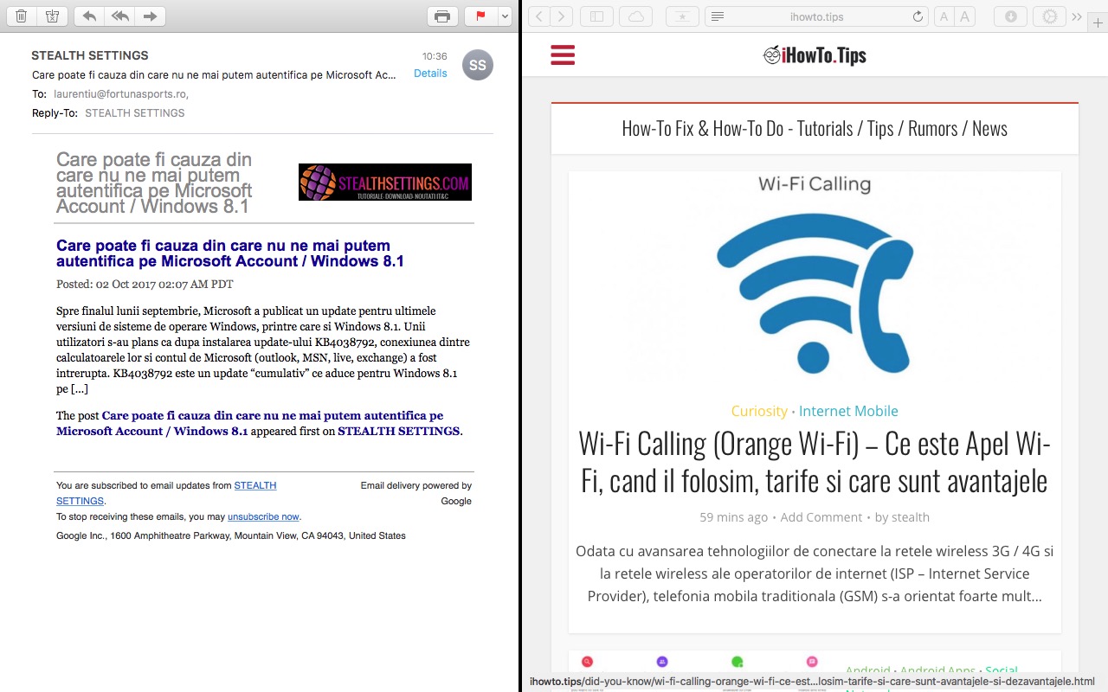The height and width of the screenshot is (692, 1108).
Task: Show the Safari sidebar
Action: (x=596, y=16)
